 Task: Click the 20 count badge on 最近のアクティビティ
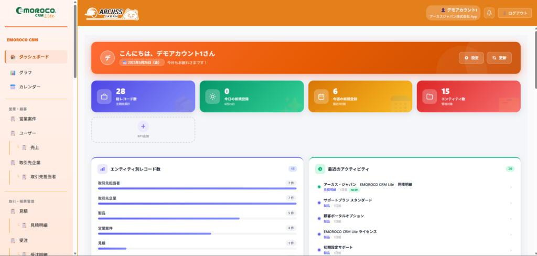pos(510,169)
